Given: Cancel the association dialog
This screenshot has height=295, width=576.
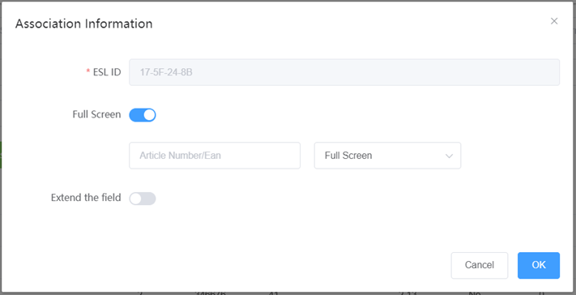Looking at the screenshot, I should (480, 265).
